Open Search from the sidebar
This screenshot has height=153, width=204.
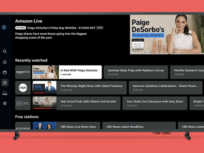pos(5,51)
